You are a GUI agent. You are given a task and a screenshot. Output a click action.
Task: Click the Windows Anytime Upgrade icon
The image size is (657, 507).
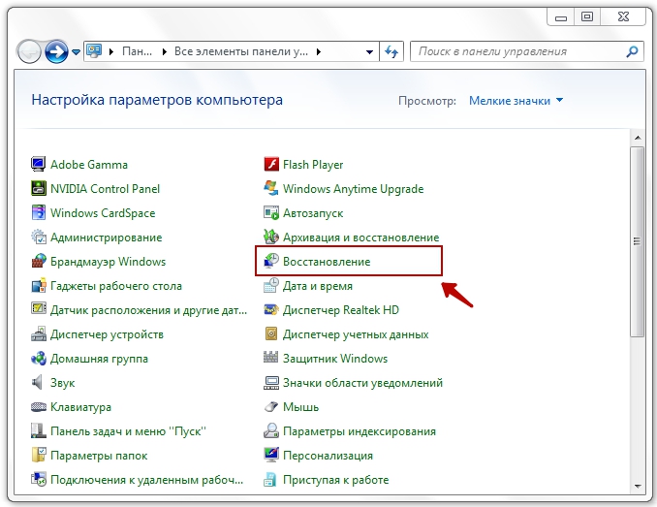tap(271, 188)
